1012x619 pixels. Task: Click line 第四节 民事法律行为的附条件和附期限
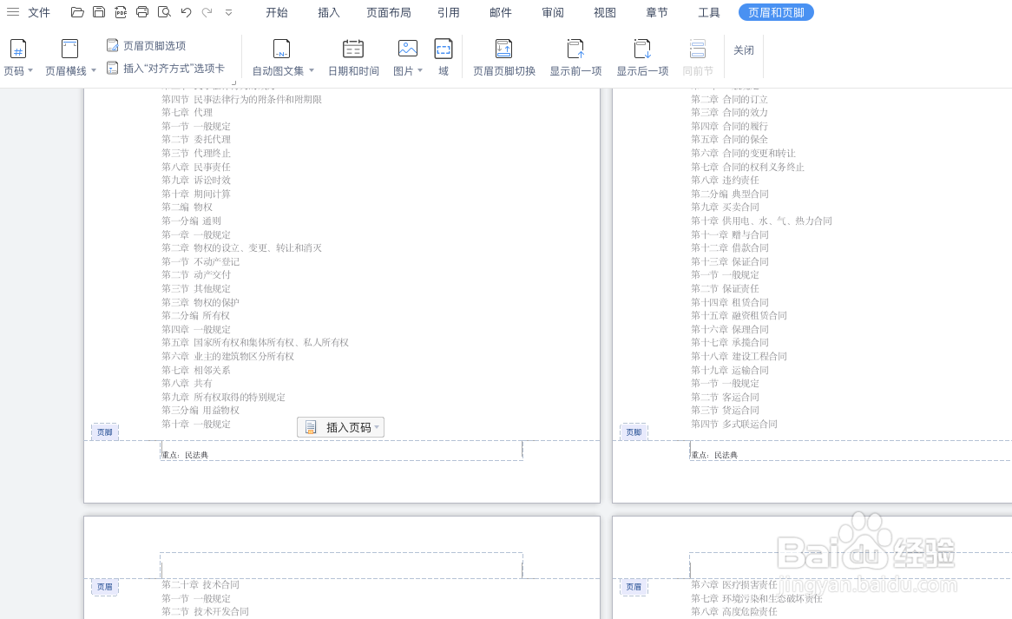click(x=241, y=99)
